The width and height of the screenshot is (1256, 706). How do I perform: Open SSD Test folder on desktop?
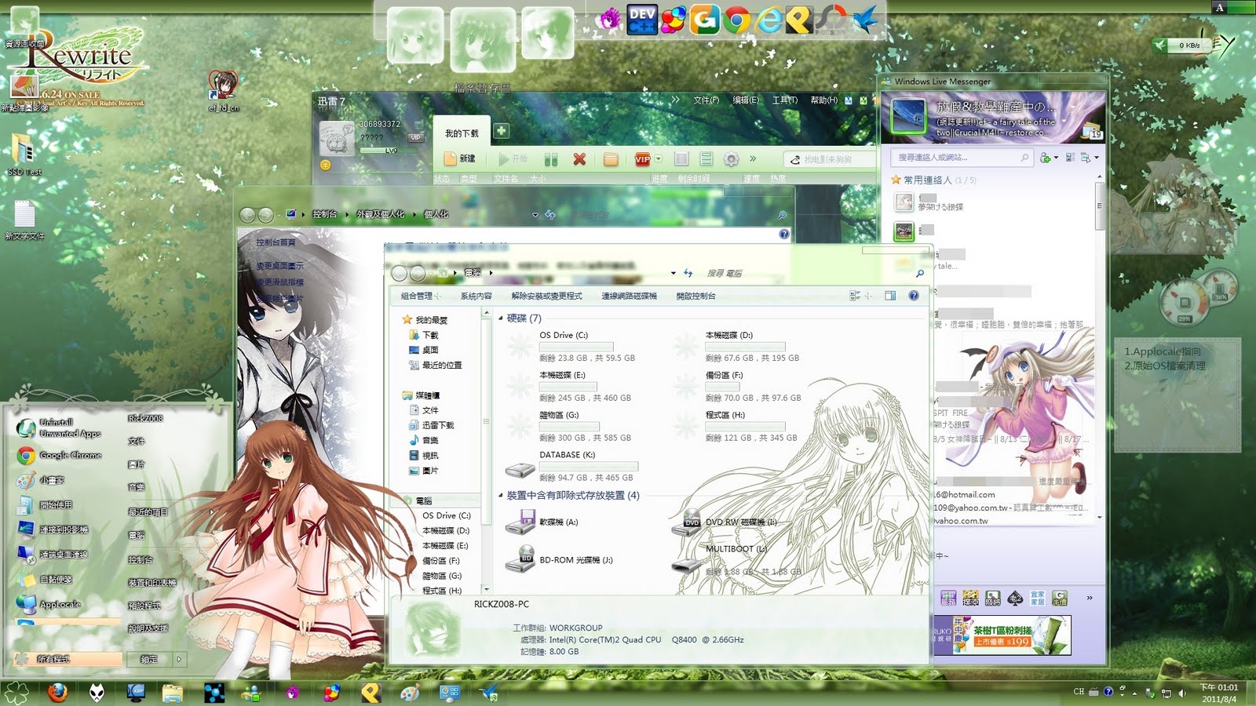click(x=24, y=153)
